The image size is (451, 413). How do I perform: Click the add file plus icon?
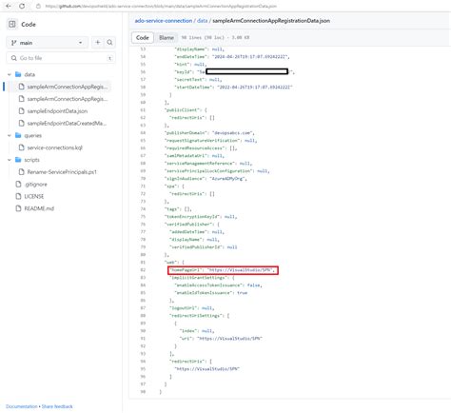(98, 42)
